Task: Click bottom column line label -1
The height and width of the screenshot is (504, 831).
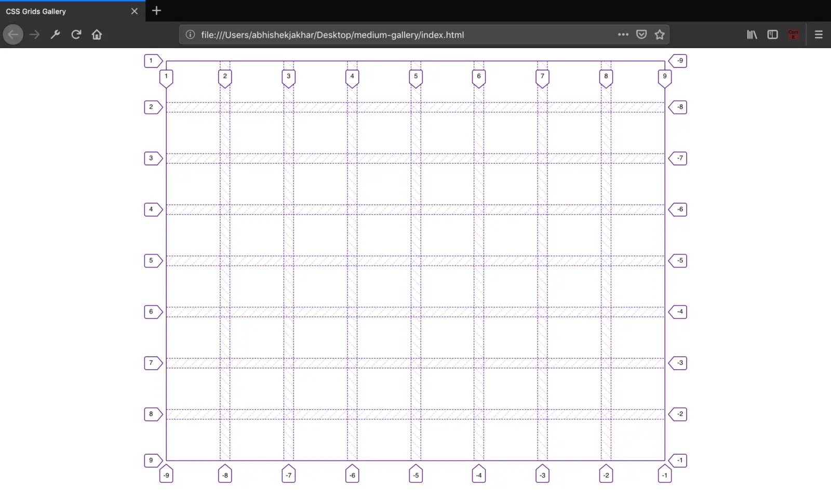Action: pyautogui.click(x=664, y=473)
